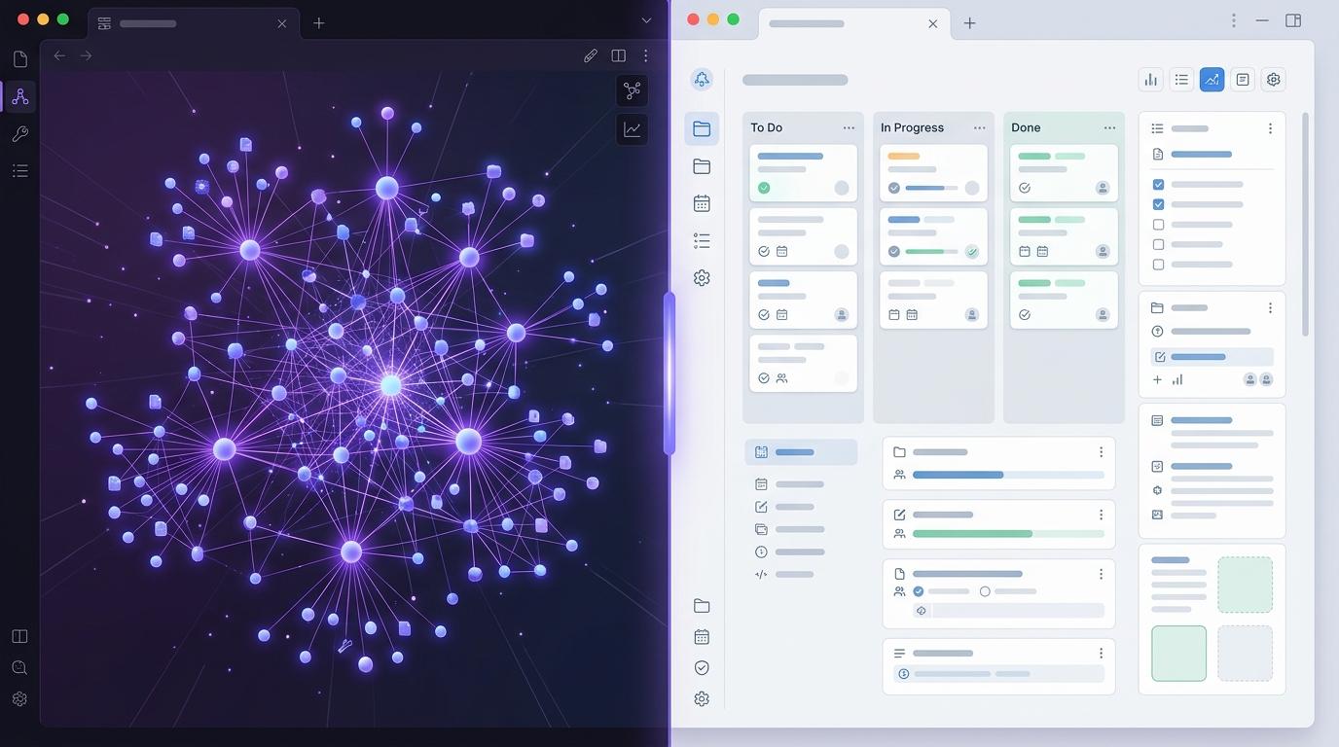Open In Progress column options menu
Image resolution: width=1339 pixels, height=747 pixels.
point(979,127)
